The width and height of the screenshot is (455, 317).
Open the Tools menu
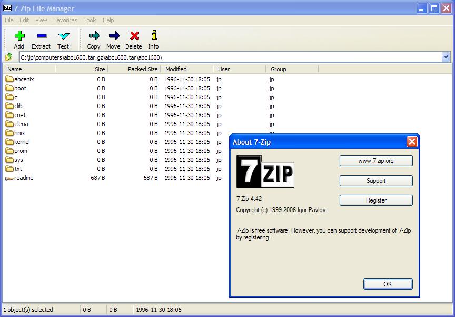[90, 20]
